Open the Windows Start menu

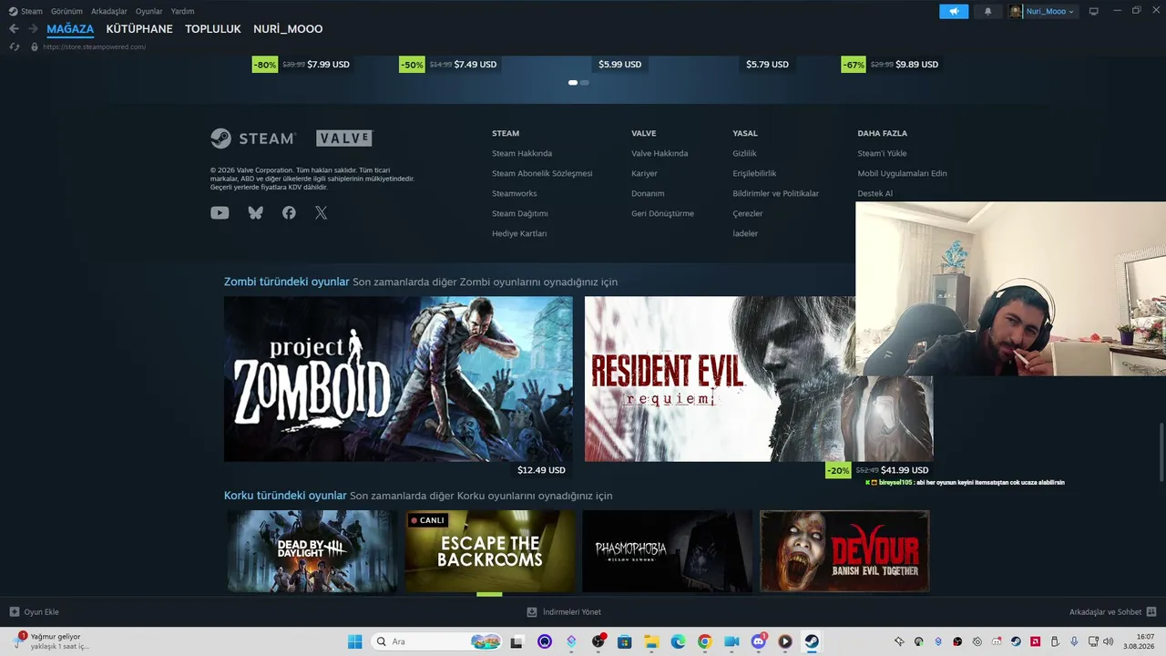click(354, 641)
